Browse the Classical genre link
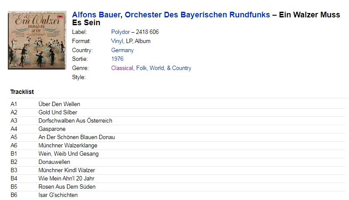Screen dimensions: 349x200 122,68
